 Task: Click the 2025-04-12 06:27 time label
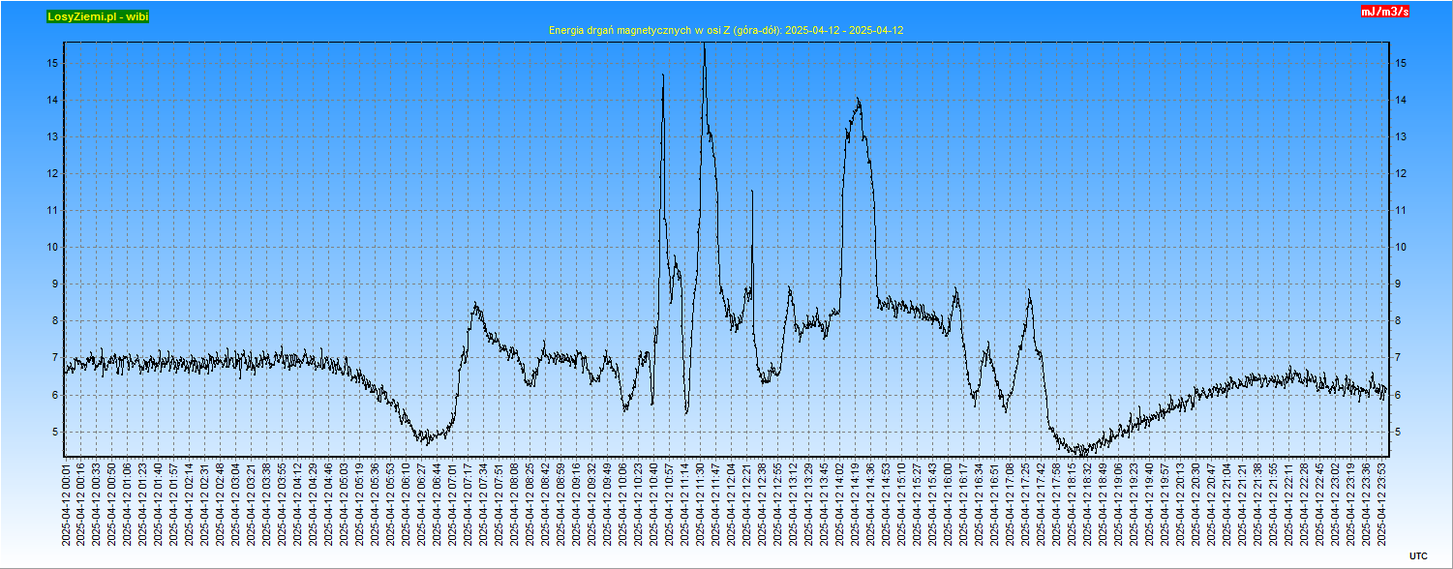(421, 503)
